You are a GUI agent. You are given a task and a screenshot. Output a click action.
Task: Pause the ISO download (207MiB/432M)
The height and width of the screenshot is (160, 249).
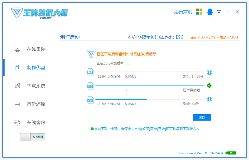209,100
